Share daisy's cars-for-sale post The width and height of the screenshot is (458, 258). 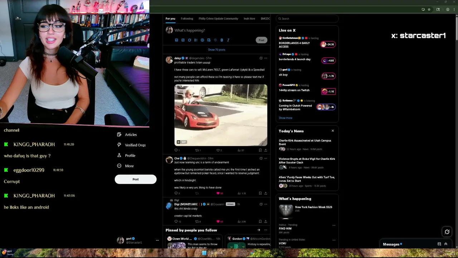[x=265, y=150]
